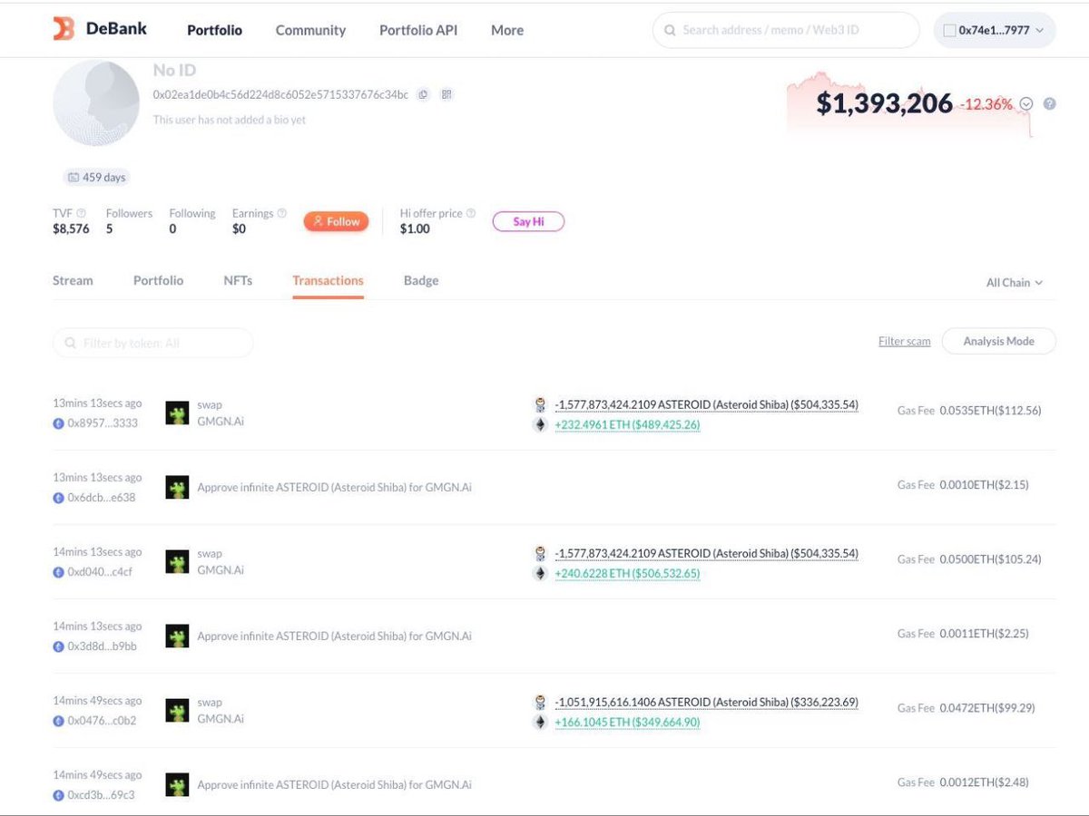Viewport: 1089px width, 816px height.
Task: Click ETH icon next to +240.6228 ETH
Action: 540,573
